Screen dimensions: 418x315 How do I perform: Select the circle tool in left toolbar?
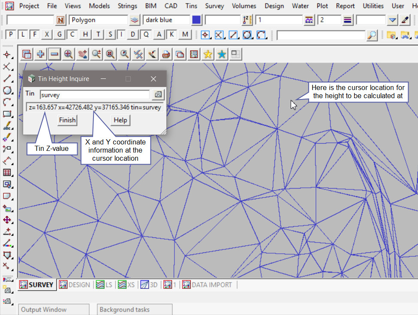[x=7, y=90]
